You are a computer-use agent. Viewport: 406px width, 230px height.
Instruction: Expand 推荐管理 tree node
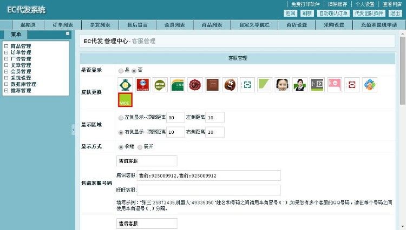pyautogui.click(x=6, y=90)
